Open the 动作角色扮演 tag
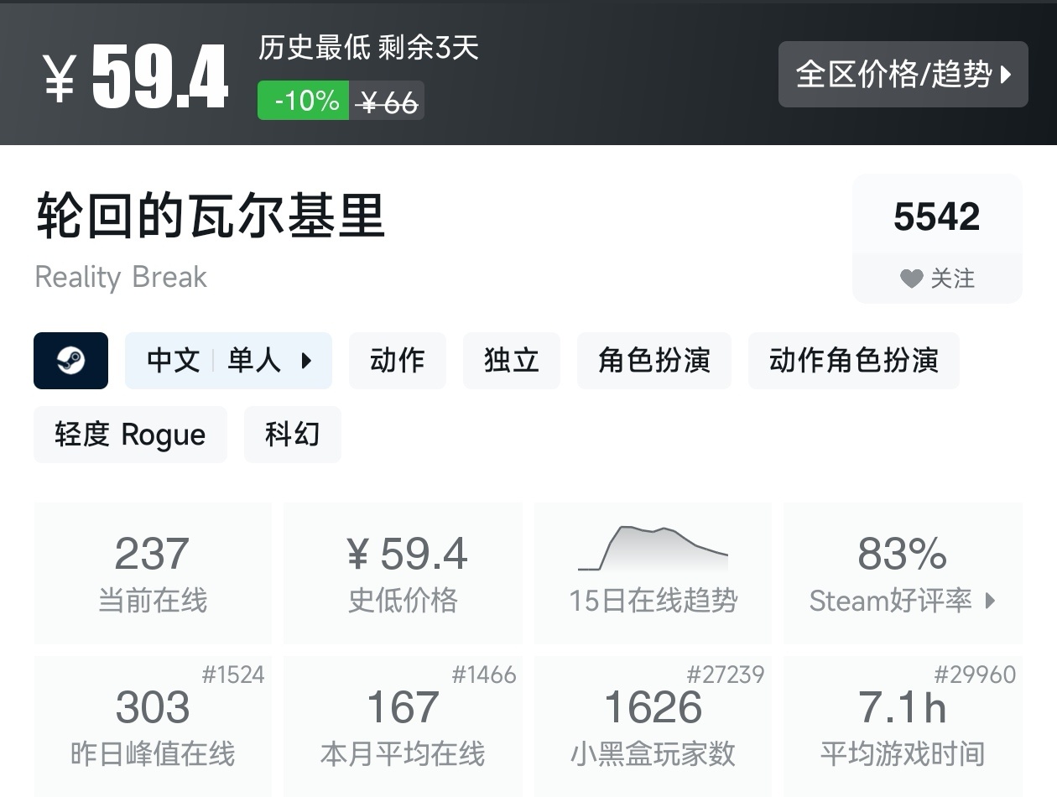Image resolution: width=1057 pixels, height=797 pixels. pos(853,361)
